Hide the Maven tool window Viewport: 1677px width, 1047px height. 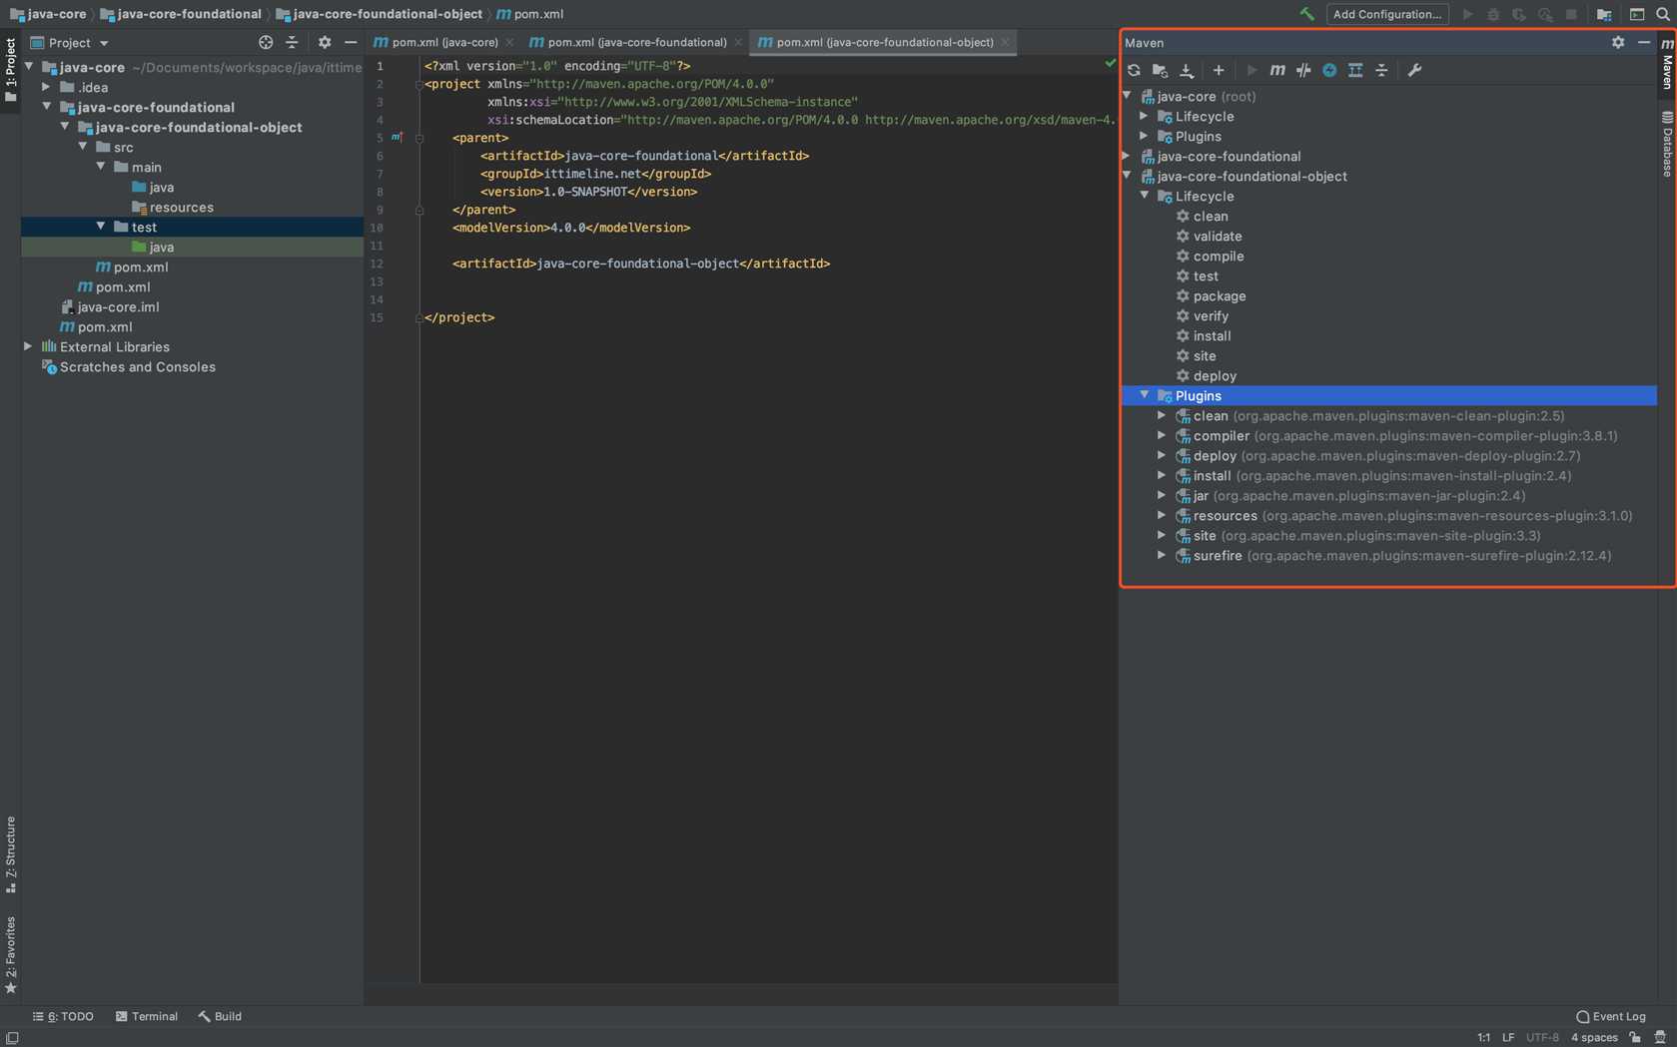point(1644,43)
